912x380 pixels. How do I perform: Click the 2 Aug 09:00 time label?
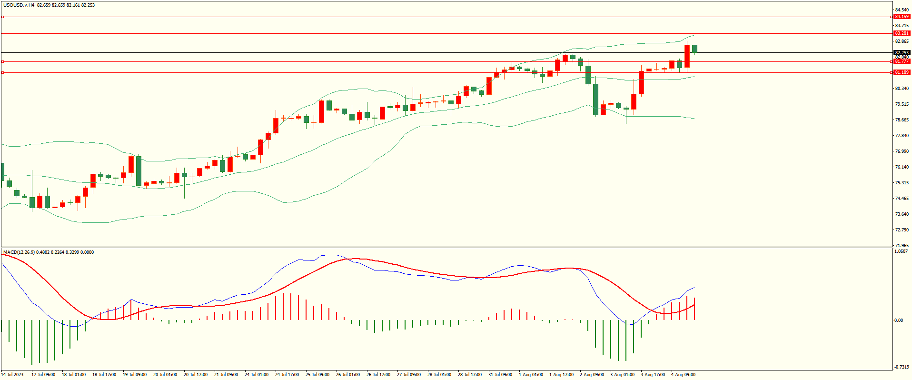pyautogui.click(x=592, y=375)
